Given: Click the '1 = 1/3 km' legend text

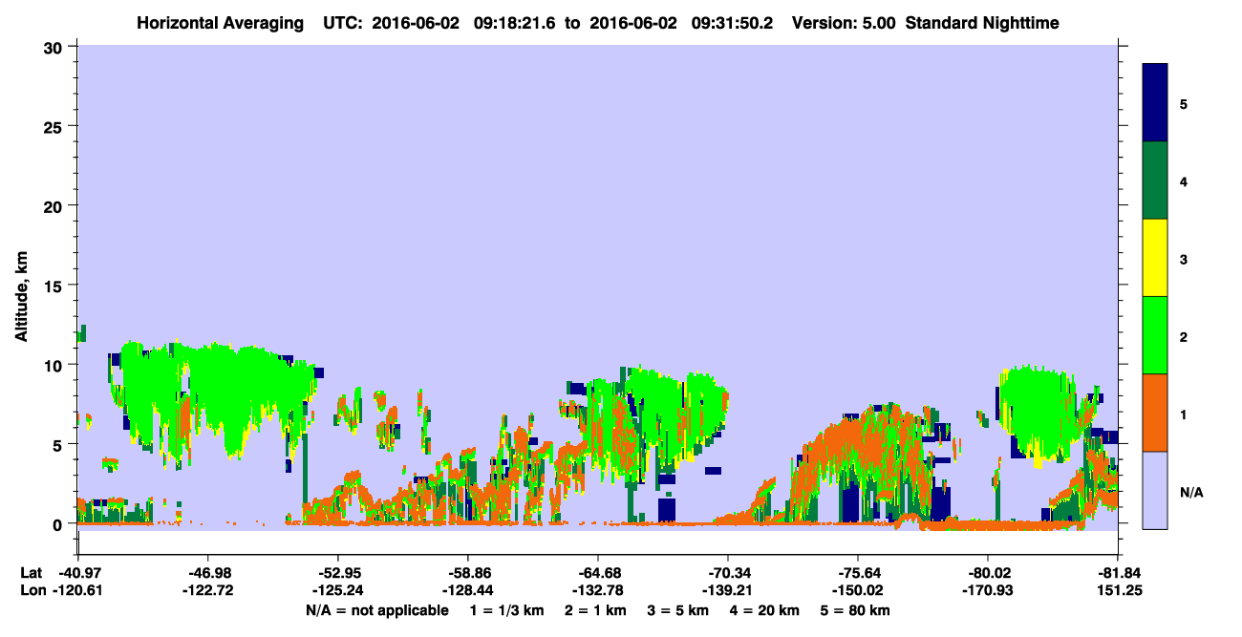Looking at the screenshot, I should click(507, 609).
